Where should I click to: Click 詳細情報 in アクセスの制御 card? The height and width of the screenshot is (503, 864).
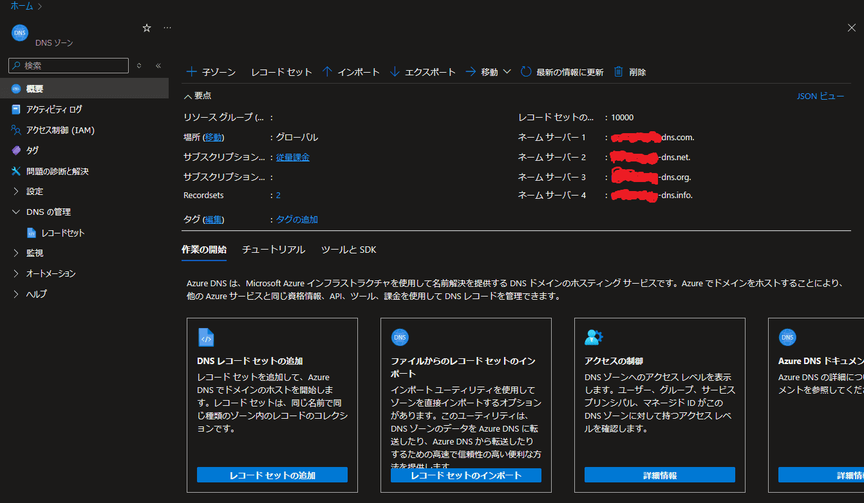click(660, 475)
